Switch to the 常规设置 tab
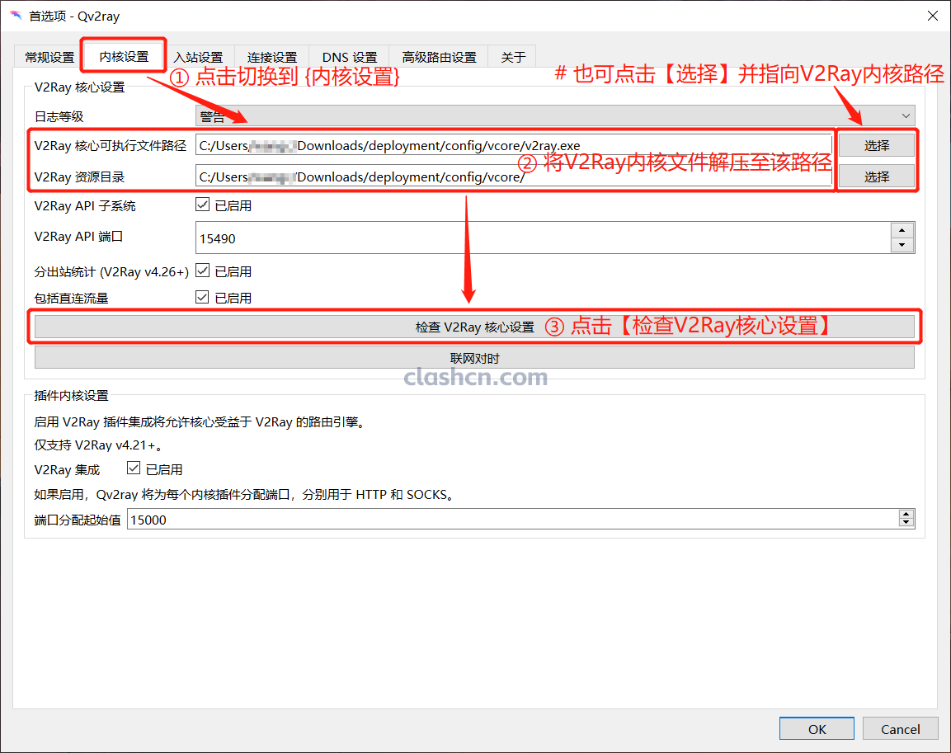The height and width of the screenshot is (753, 951). pos(49,57)
